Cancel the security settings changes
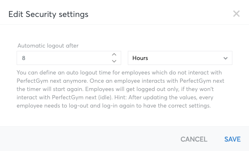The width and height of the screenshot is (249, 151). point(194,139)
